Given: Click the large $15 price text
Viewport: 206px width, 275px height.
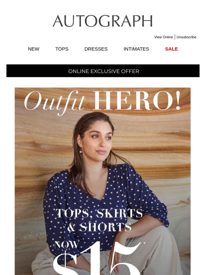Looking at the screenshot, I should point(97,259).
